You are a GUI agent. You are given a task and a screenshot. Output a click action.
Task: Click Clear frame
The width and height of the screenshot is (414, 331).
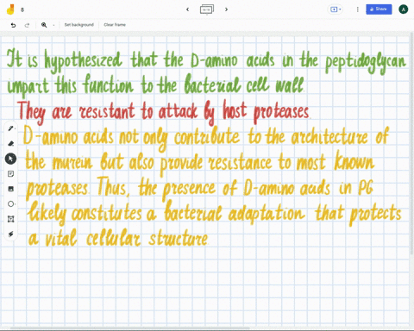(115, 25)
